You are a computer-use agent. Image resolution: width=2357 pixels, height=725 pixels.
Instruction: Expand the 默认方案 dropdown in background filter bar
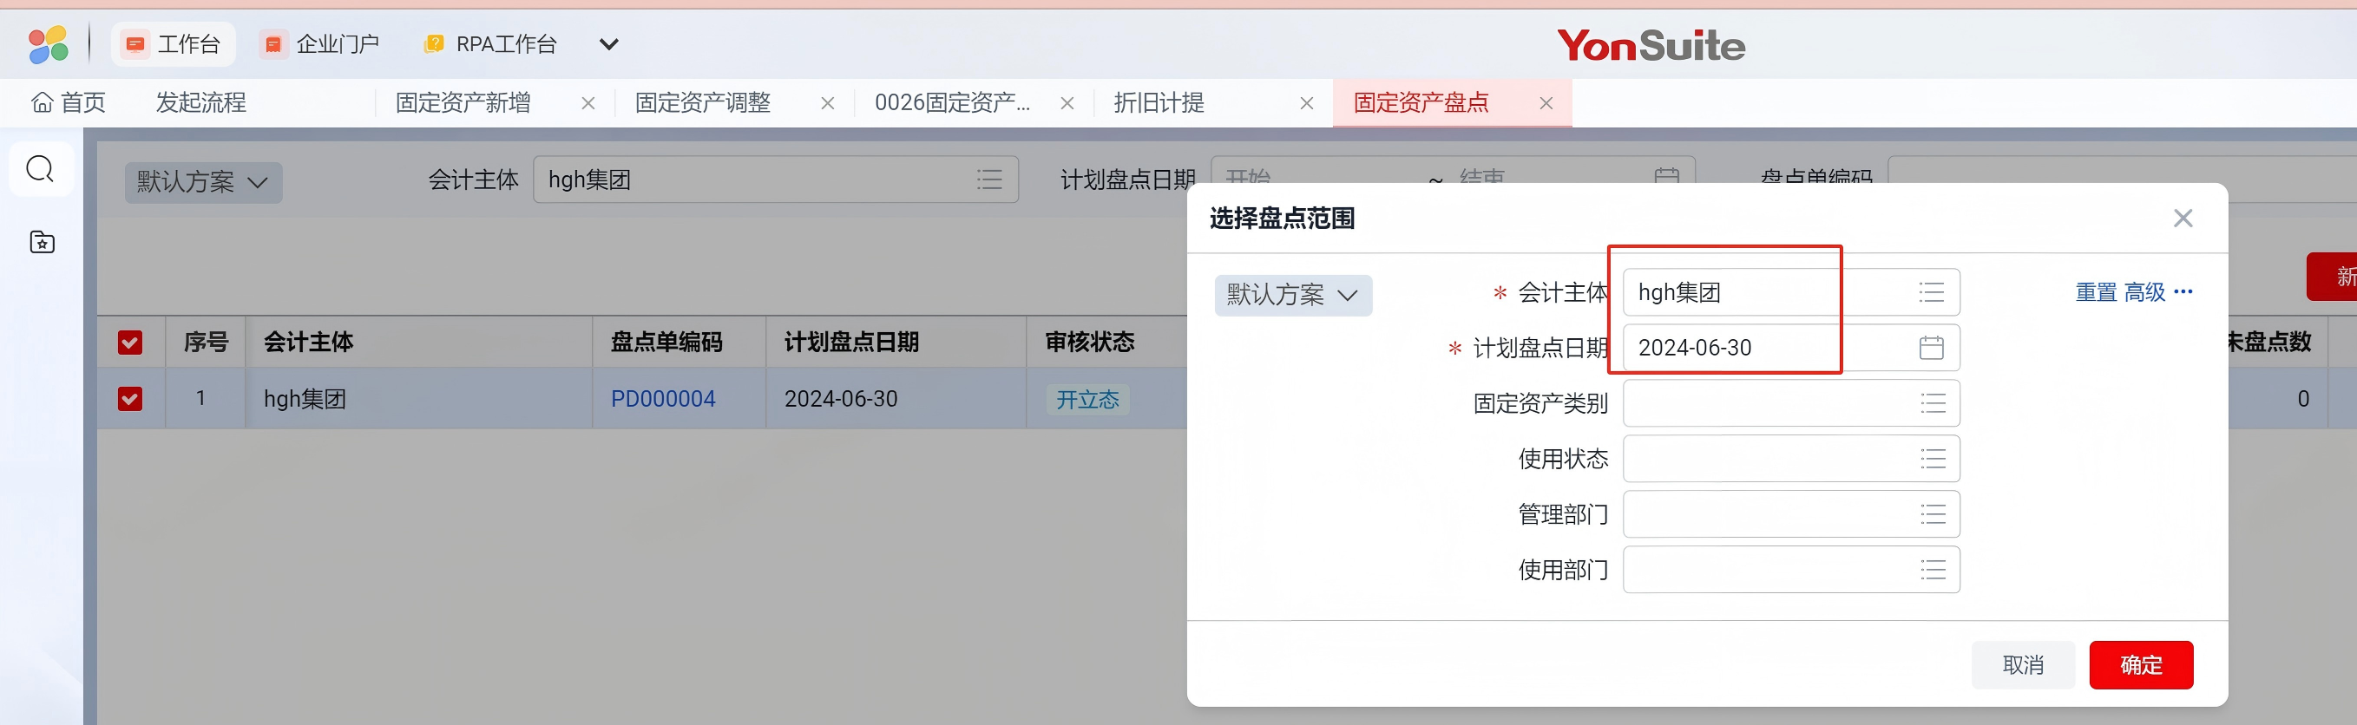pyautogui.click(x=203, y=182)
